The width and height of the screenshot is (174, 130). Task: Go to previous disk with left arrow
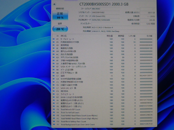point(54,4)
